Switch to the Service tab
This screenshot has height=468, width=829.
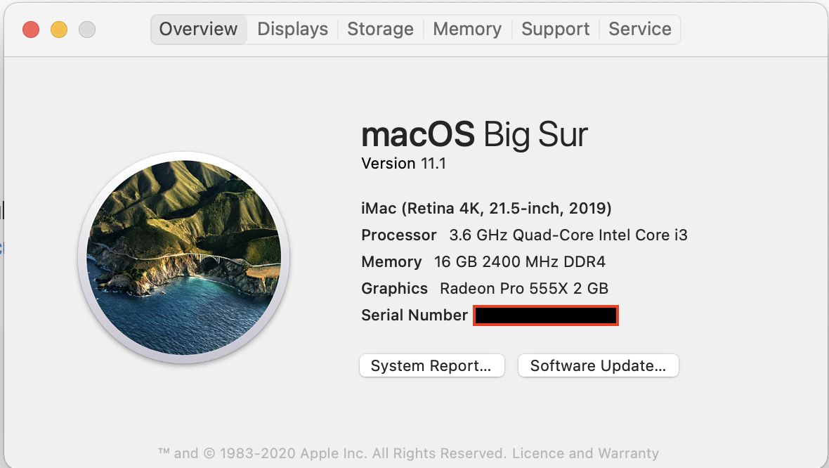(x=639, y=29)
